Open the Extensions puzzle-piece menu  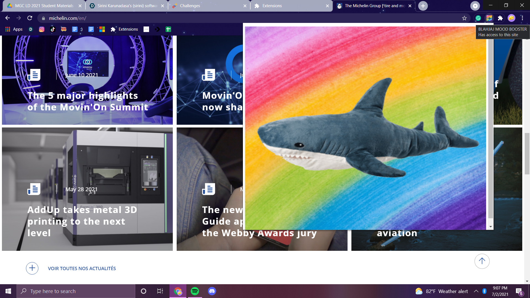pyautogui.click(x=500, y=18)
